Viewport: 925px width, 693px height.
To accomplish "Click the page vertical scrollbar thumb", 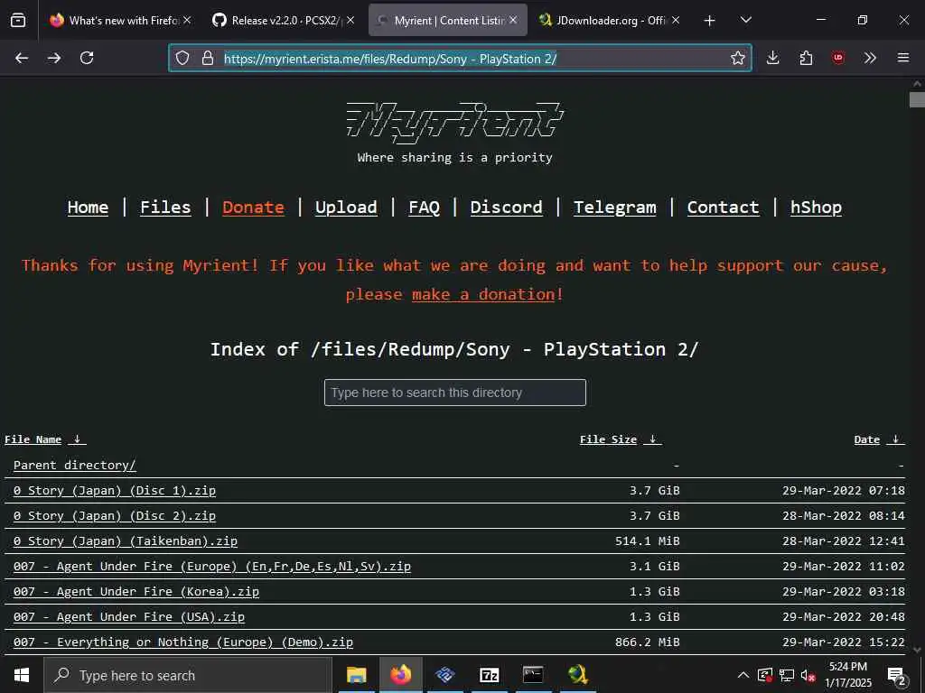I will pyautogui.click(x=917, y=99).
